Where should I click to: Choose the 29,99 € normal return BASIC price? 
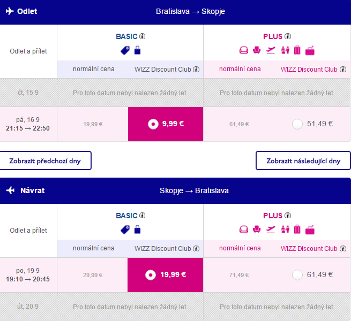coord(93,275)
